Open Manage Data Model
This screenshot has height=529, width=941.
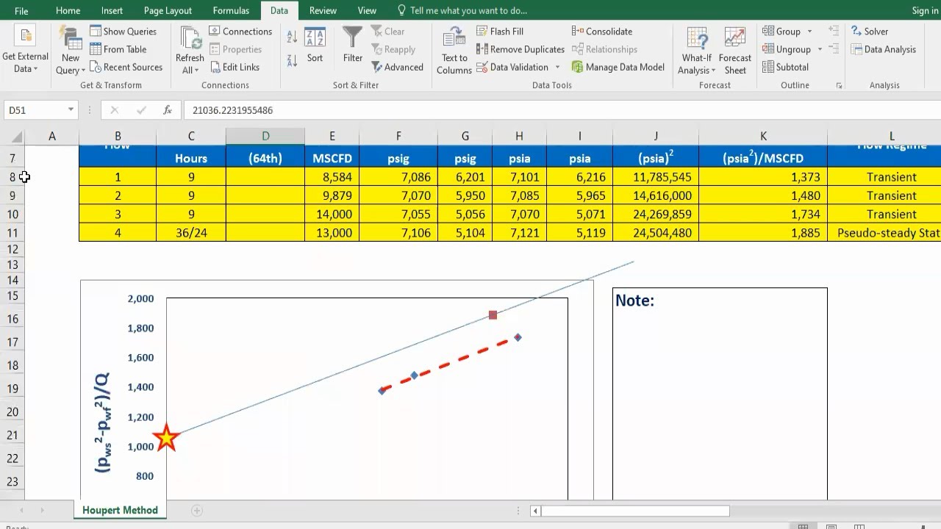(x=618, y=67)
